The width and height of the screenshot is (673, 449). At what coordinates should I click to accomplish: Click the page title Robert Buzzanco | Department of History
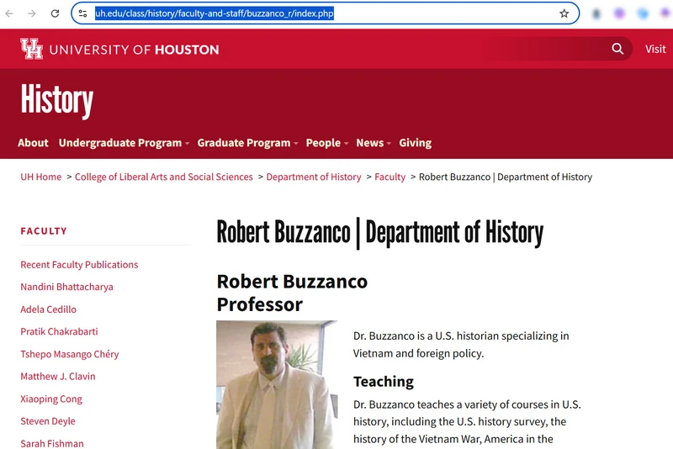pyautogui.click(x=380, y=233)
